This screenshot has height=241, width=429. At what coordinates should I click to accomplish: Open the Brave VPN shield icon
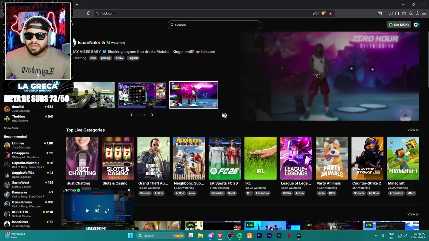point(417,13)
